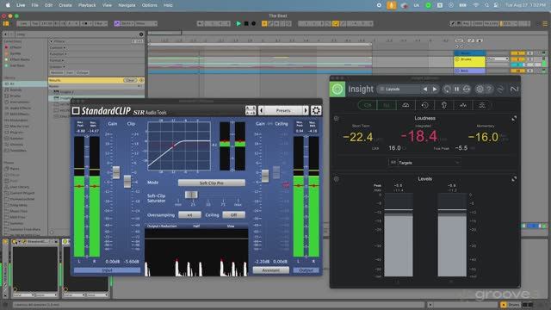Open the StandardCLIP settings gear
The height and width of the screenshot is (310, 551).
[x=316, y=110]
